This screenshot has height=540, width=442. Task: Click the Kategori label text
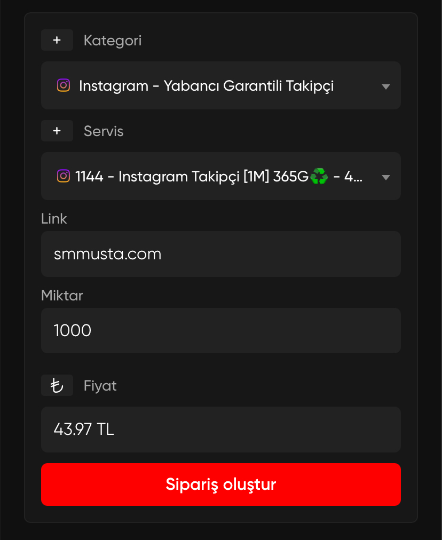(x=113, y=41)
